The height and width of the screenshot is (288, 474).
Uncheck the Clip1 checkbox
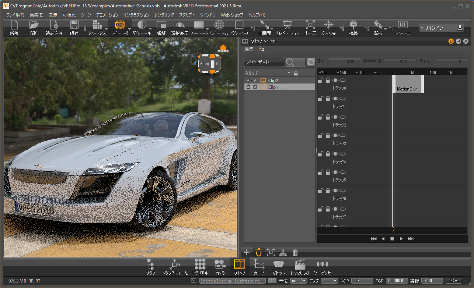(x=255, y=87)
